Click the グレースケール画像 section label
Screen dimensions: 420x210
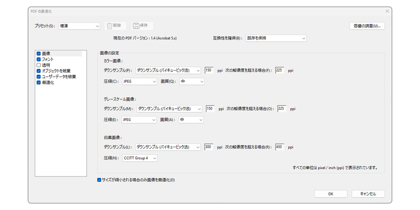point(120,99)
